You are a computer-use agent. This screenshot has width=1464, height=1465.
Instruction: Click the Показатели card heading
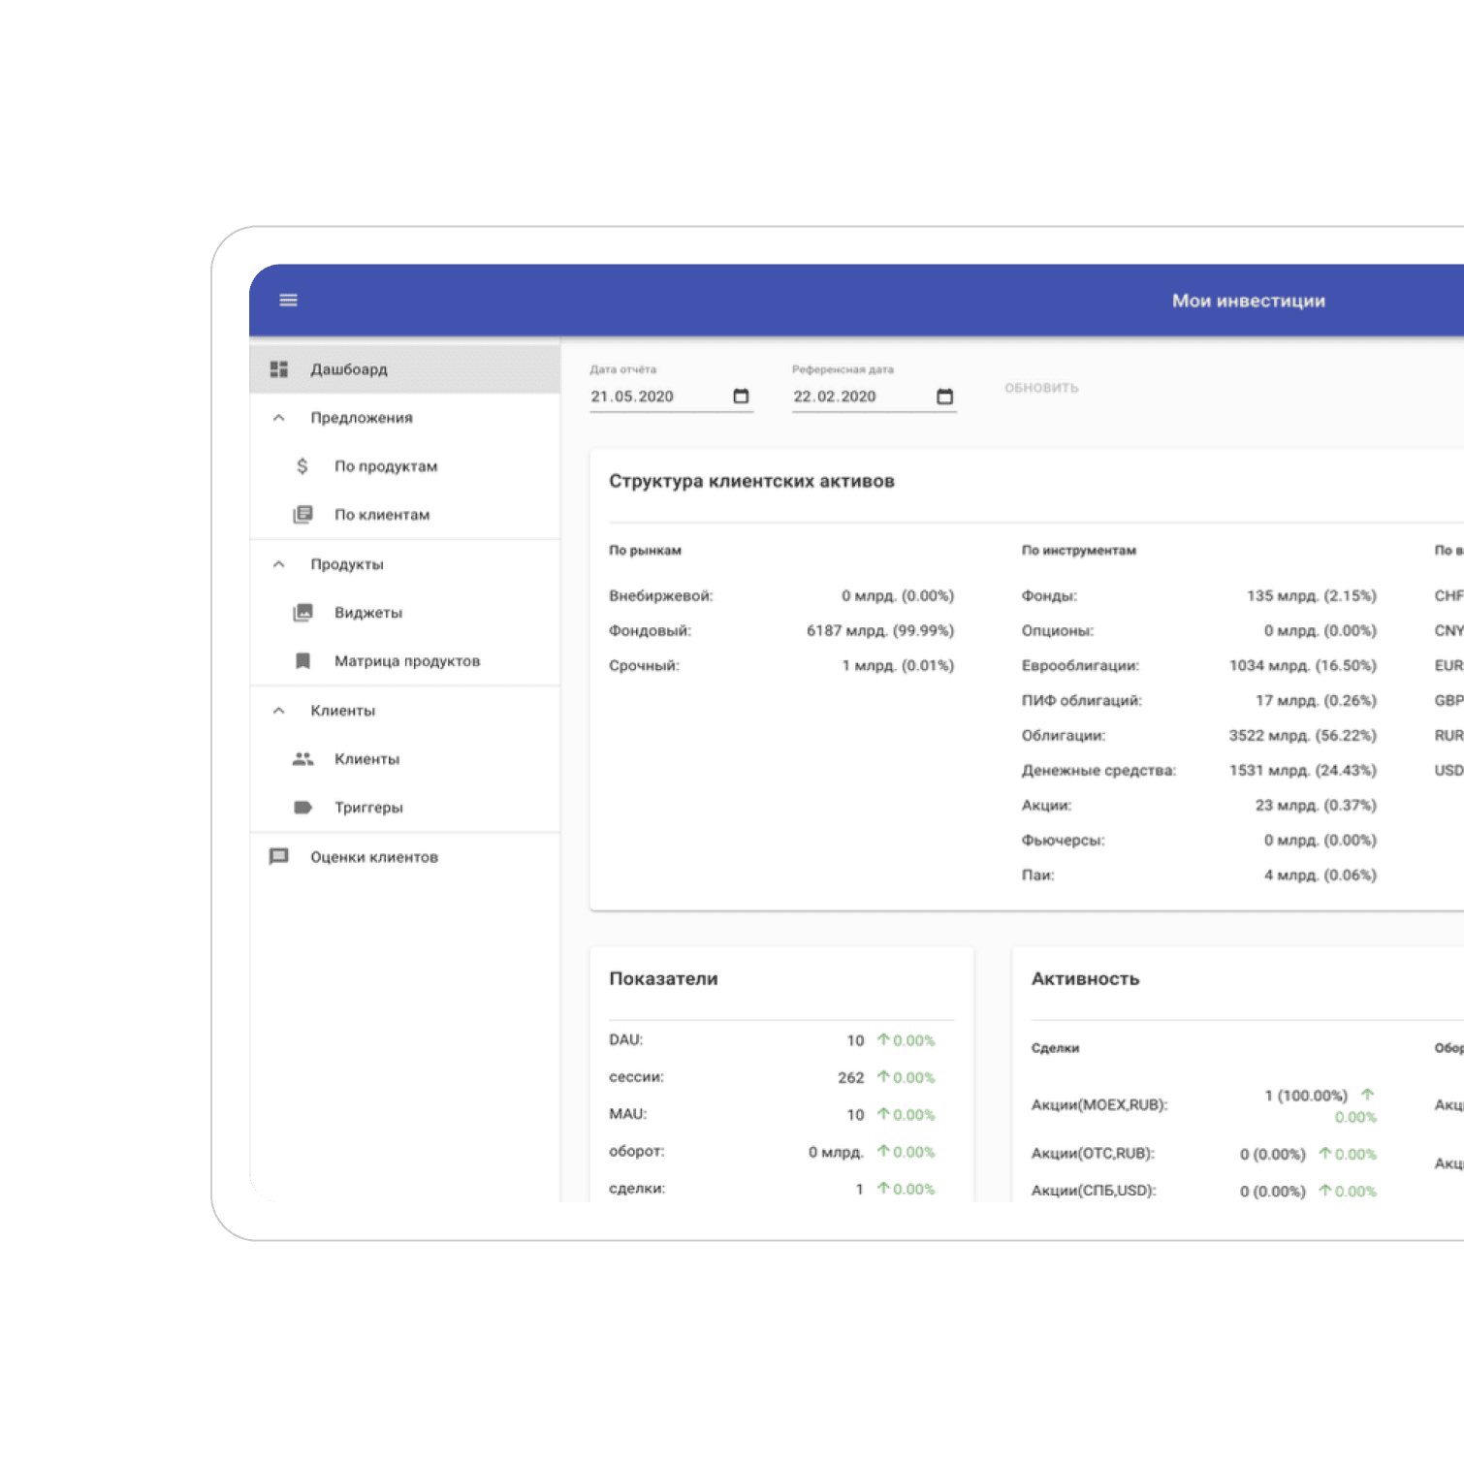point(663,978)
